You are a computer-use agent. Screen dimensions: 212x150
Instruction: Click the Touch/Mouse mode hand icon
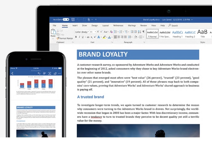pyautogui.click(x=89, y=20)
